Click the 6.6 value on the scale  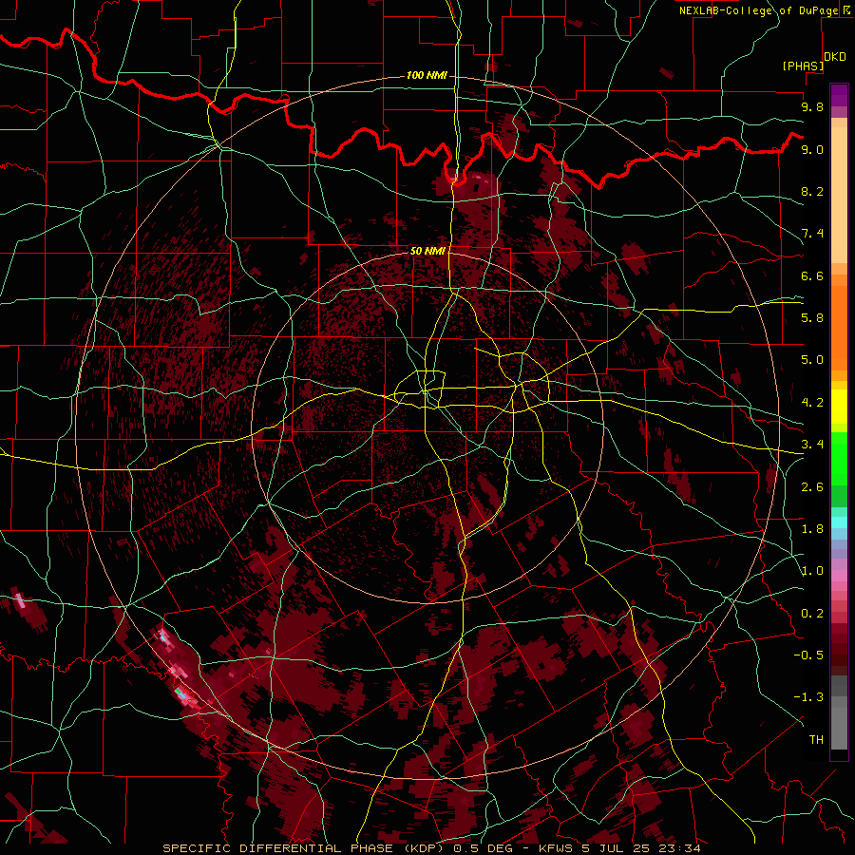pos(812,275)
